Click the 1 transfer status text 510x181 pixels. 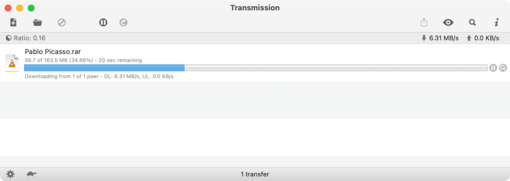pos(255,174)
